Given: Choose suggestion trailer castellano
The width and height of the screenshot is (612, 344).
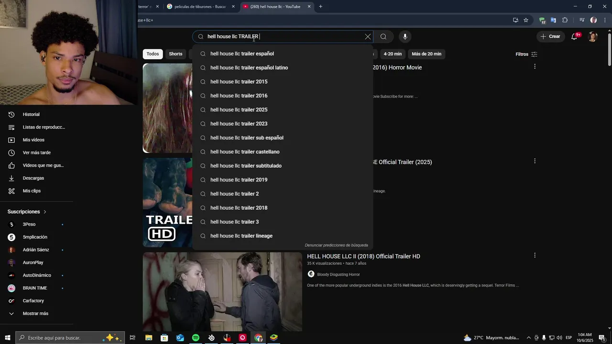Looking at the screenshot, I should 283,152.
